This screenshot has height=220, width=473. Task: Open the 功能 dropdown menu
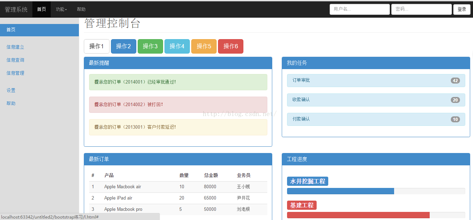[61, 10]
